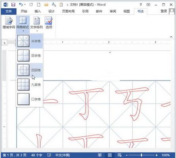Click the 丁 character in the first row
Screen dimensions: 176x158
[x=86, y=104]
